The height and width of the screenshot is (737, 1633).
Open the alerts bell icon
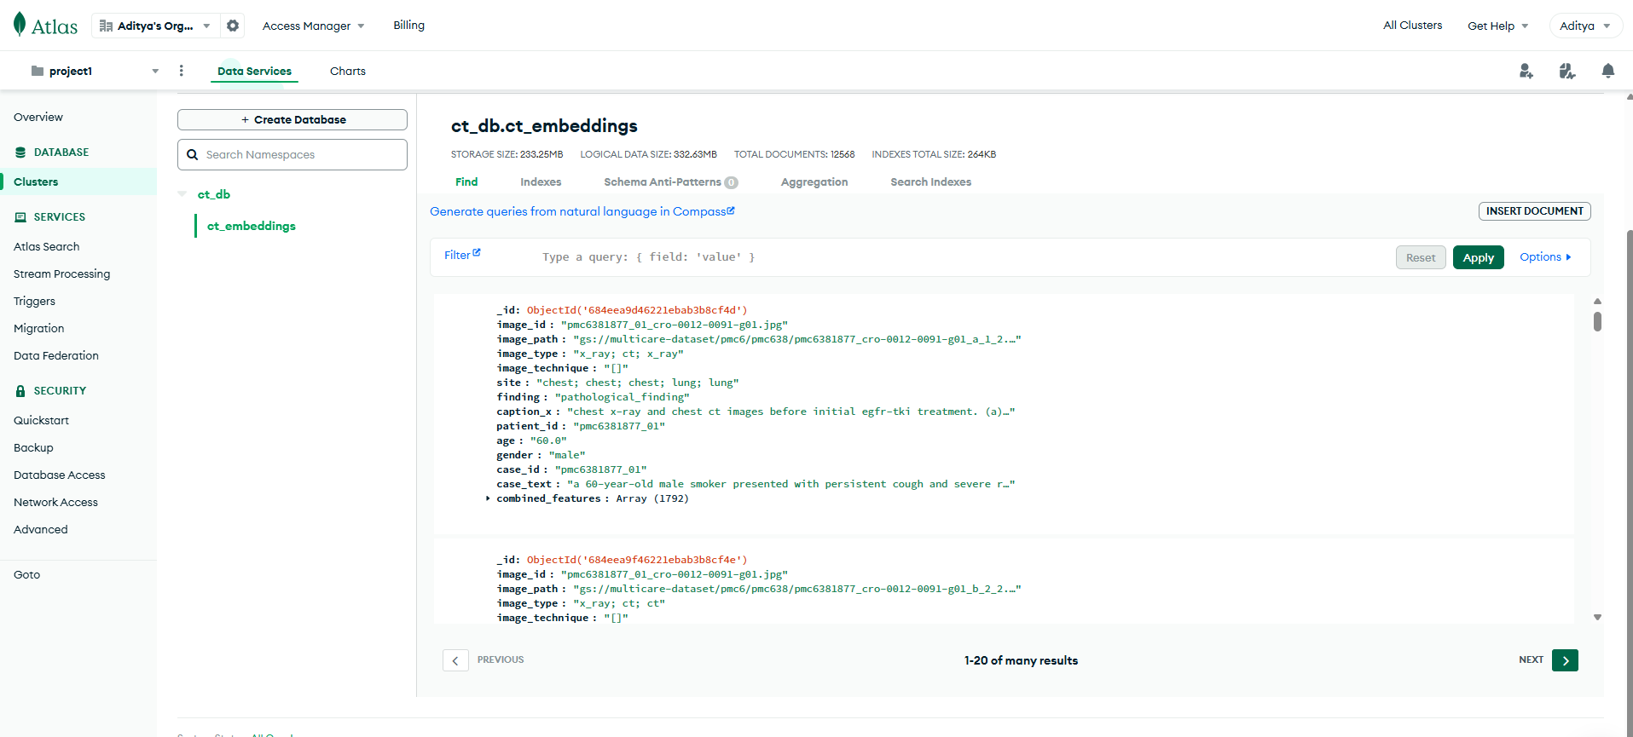(x=1607, y=71)
